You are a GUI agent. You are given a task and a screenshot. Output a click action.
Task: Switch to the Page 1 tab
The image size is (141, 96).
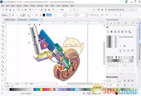[32, 84]
